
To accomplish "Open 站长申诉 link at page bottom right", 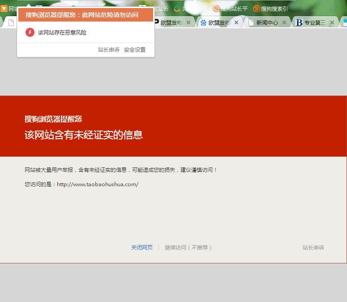I will 313,247.
